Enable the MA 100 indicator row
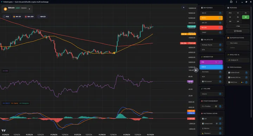 click(x=211, y=23)
